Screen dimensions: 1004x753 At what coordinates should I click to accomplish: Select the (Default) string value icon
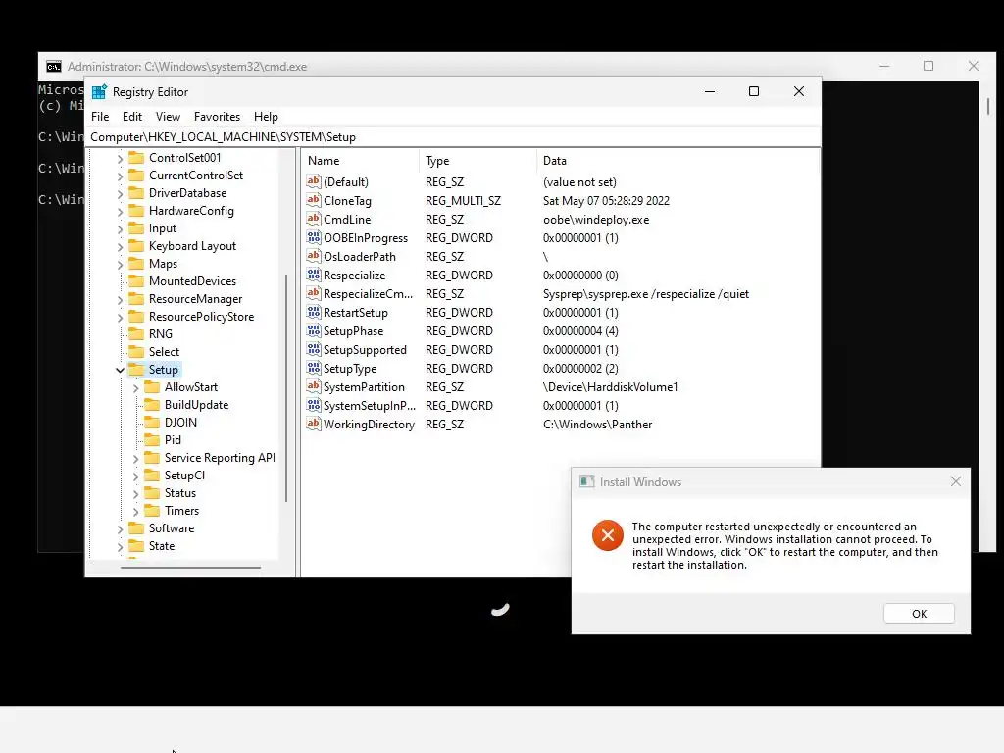313,181
